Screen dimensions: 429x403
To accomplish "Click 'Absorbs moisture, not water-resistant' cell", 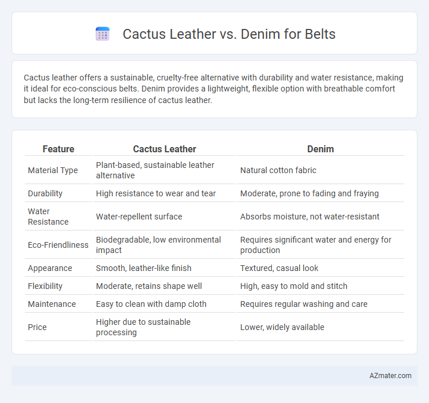I will point(321,217).
